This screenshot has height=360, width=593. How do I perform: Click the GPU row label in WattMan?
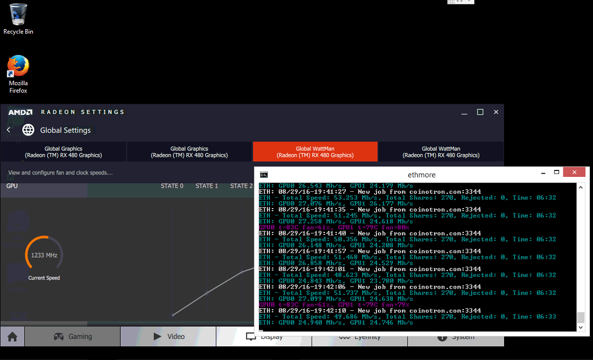12,186
